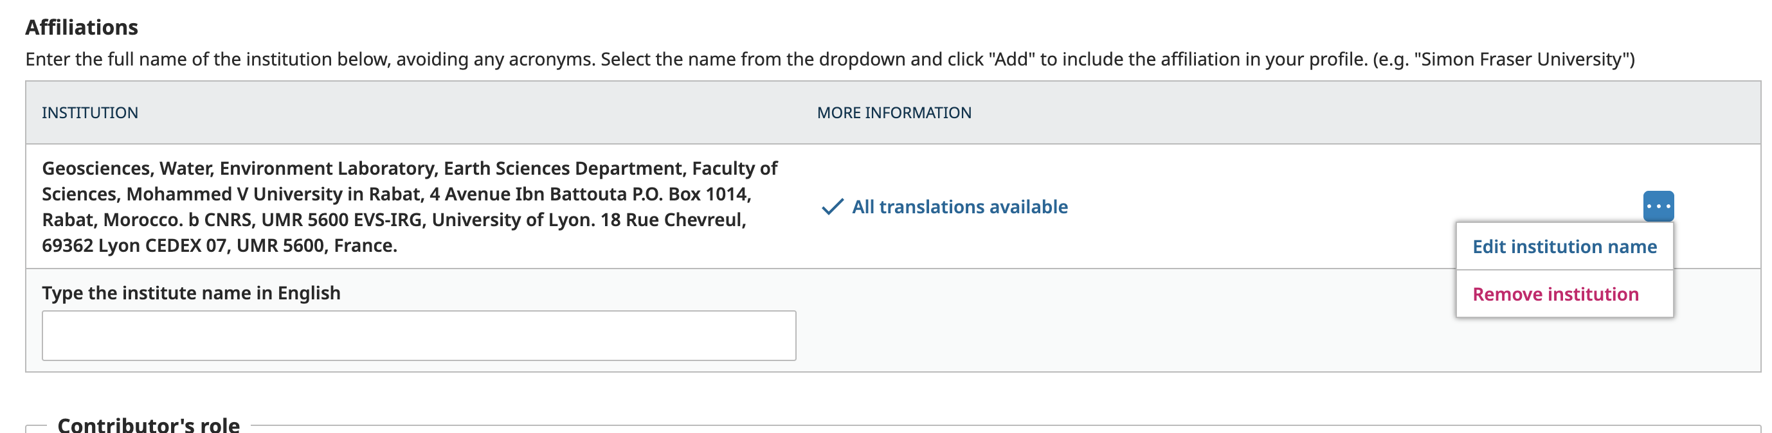Click the Contributor's role section heading

point(149,424)
